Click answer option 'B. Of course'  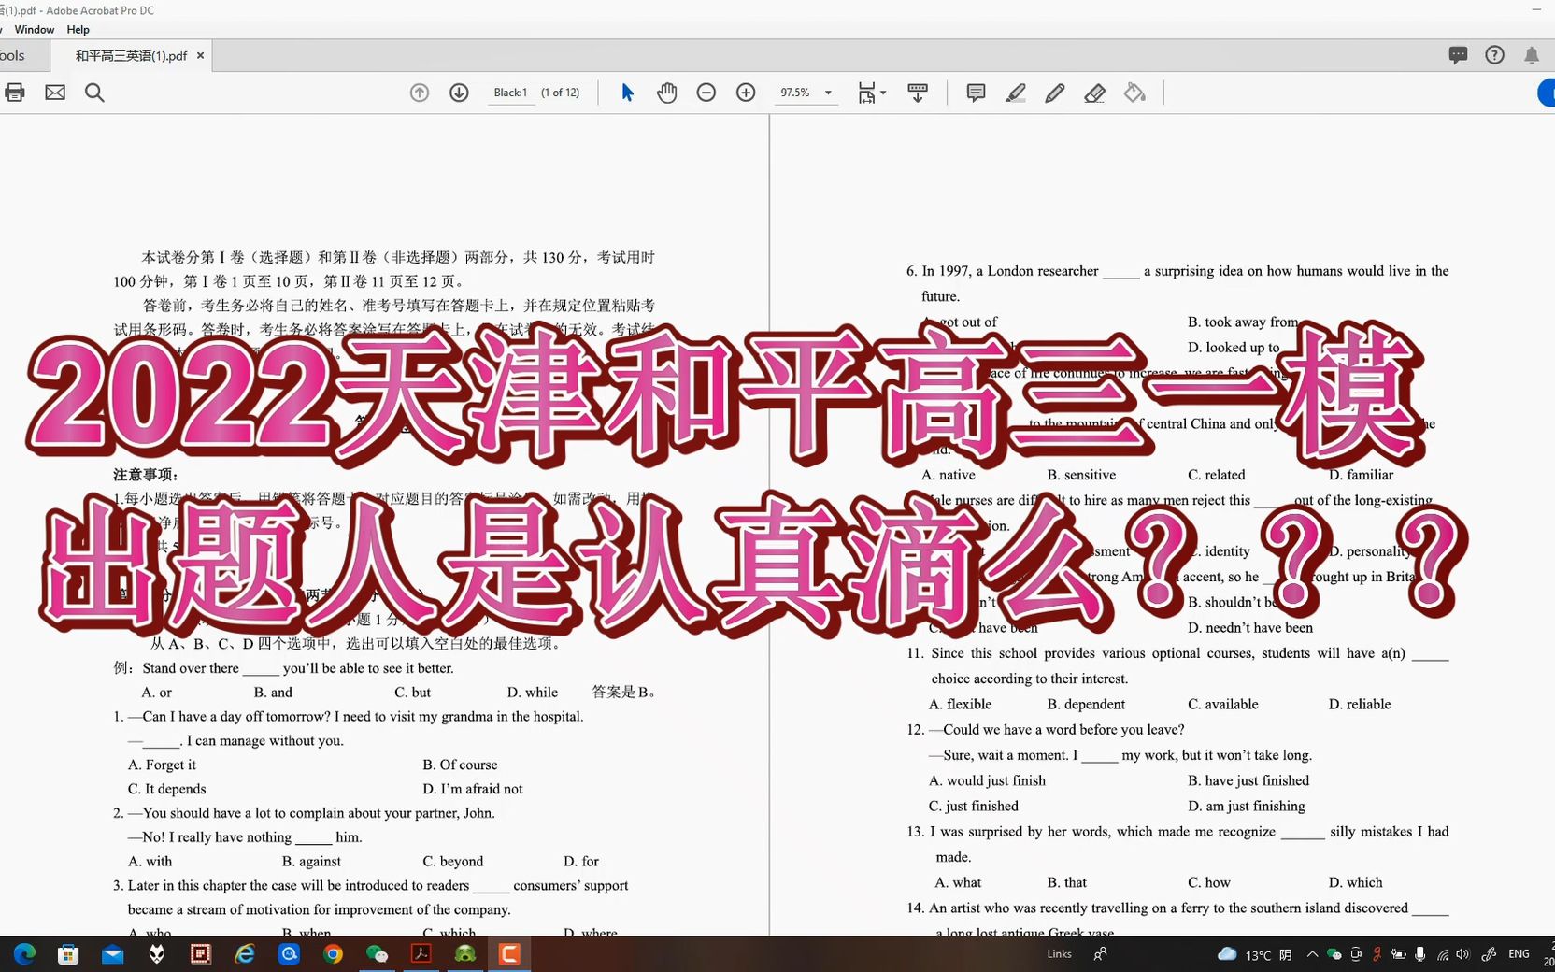click(460, 765)
